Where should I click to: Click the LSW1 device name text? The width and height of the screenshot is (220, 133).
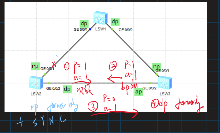(101, 29)
